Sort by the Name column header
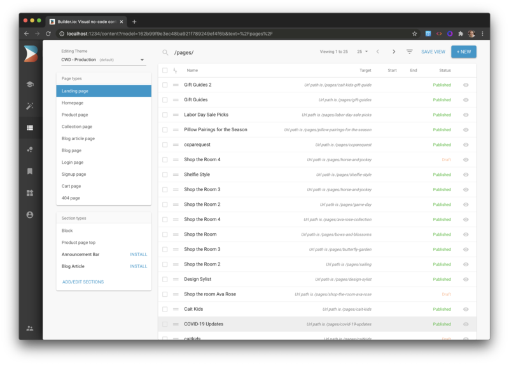The image size is (509, 365). (192, 70)
